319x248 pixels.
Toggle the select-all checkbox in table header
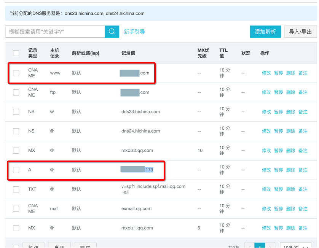(16, 53)
